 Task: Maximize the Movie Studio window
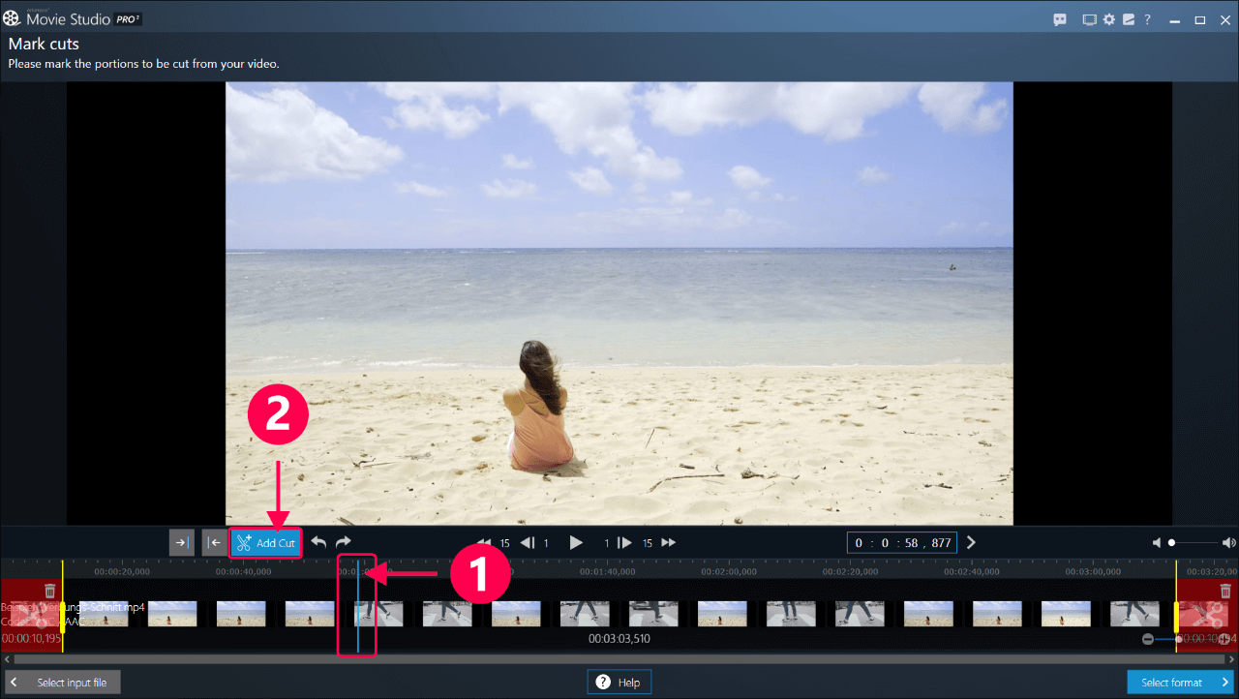(x=1200, y=19)
